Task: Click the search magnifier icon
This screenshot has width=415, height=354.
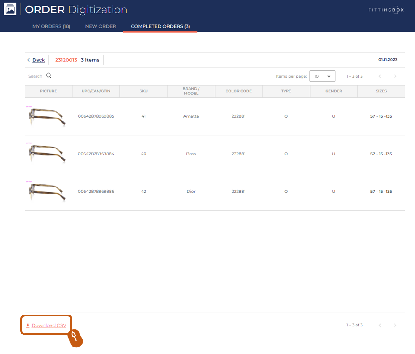Action: coord(49,76)
